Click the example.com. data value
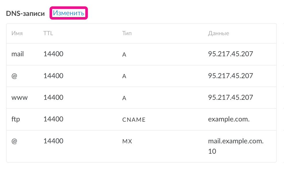 click(229, 119)
